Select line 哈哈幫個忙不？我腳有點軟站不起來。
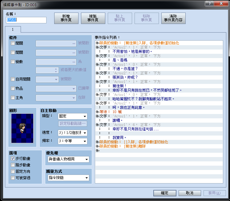Viewport: 230px width, 201px height. pyautogui.click(x=159, y=99)
